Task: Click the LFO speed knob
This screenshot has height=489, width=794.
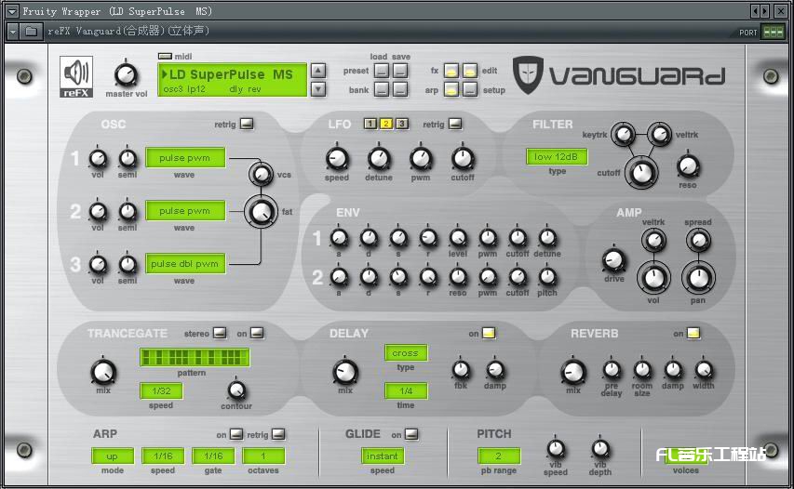Action: [337, 159]
